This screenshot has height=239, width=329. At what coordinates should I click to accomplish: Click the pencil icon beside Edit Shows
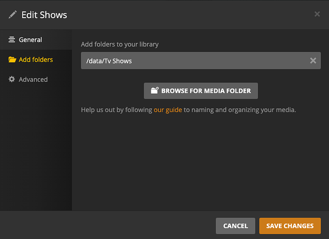(x=12, y=15)
